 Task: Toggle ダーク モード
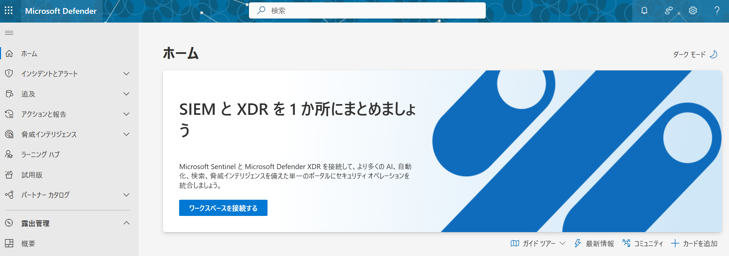tap(695, 54)
